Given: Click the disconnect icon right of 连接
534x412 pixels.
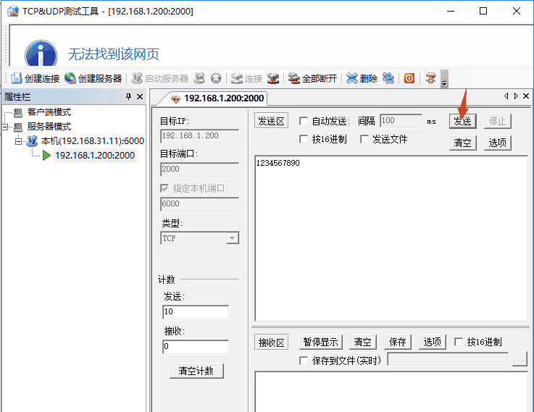Looking at the screenshot, I should point(273,79).
